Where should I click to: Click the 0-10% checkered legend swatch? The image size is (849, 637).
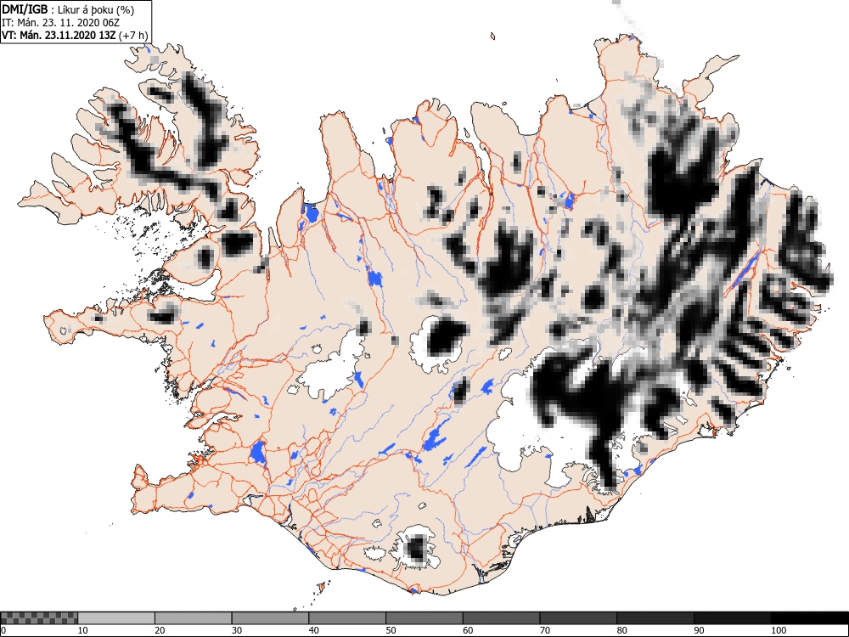click(x=39, y=618)
